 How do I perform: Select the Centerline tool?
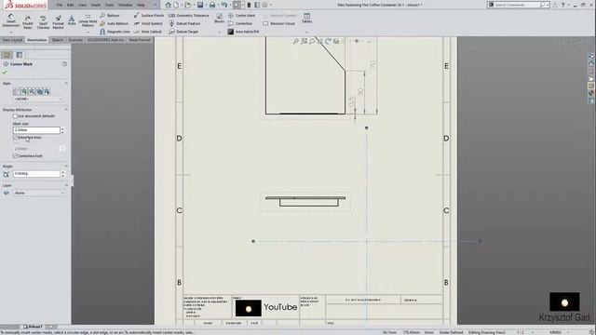click(240, 23)
